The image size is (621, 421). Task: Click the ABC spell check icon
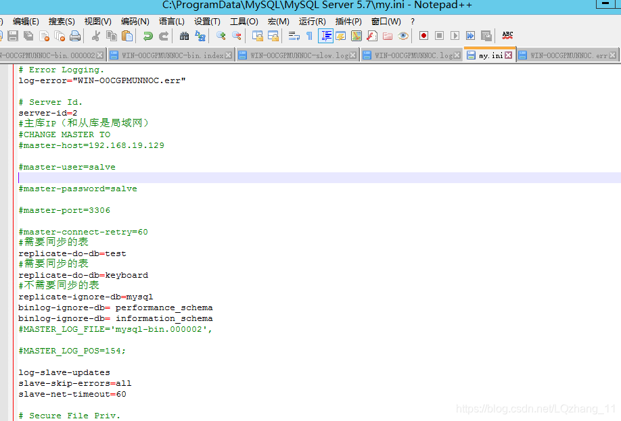(x=507, y=35)
